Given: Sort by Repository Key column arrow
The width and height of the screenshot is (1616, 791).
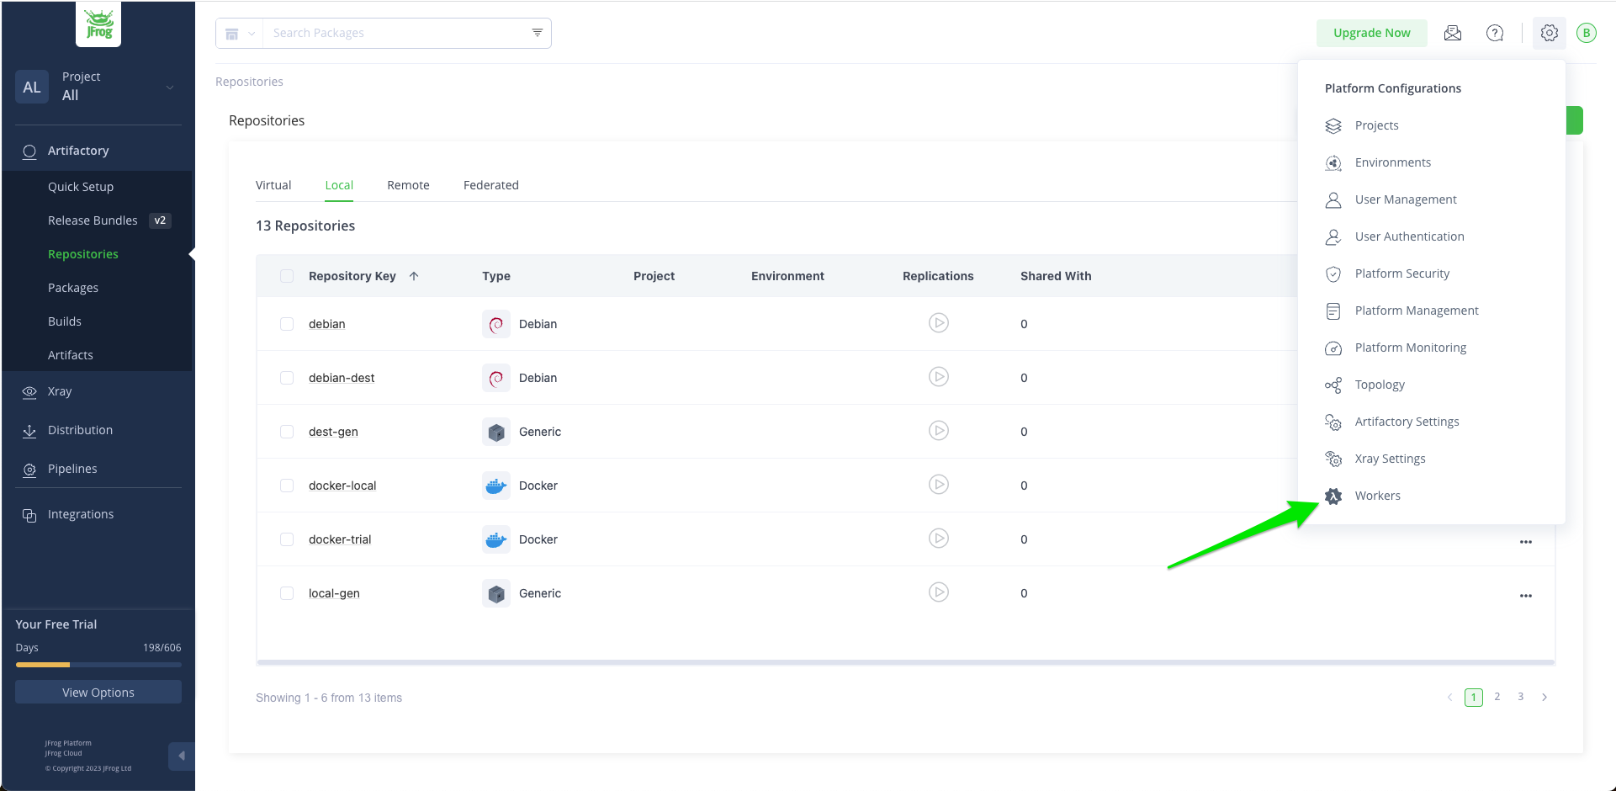Looking at the screenshot, I should point(414,276).
